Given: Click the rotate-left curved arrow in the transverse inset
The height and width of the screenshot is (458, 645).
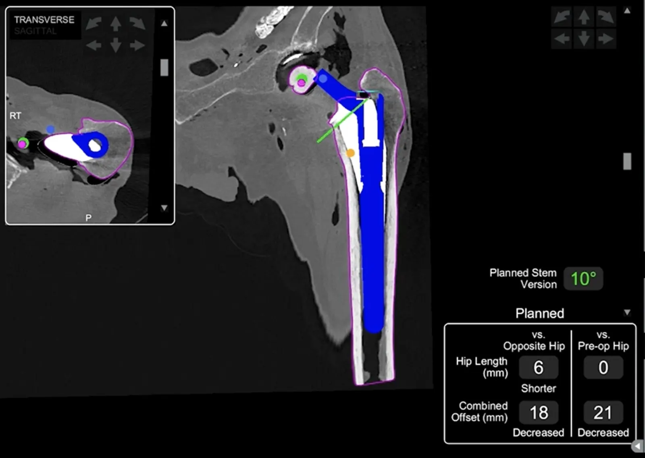Looking at the screenshot, I should click(94, 23).
